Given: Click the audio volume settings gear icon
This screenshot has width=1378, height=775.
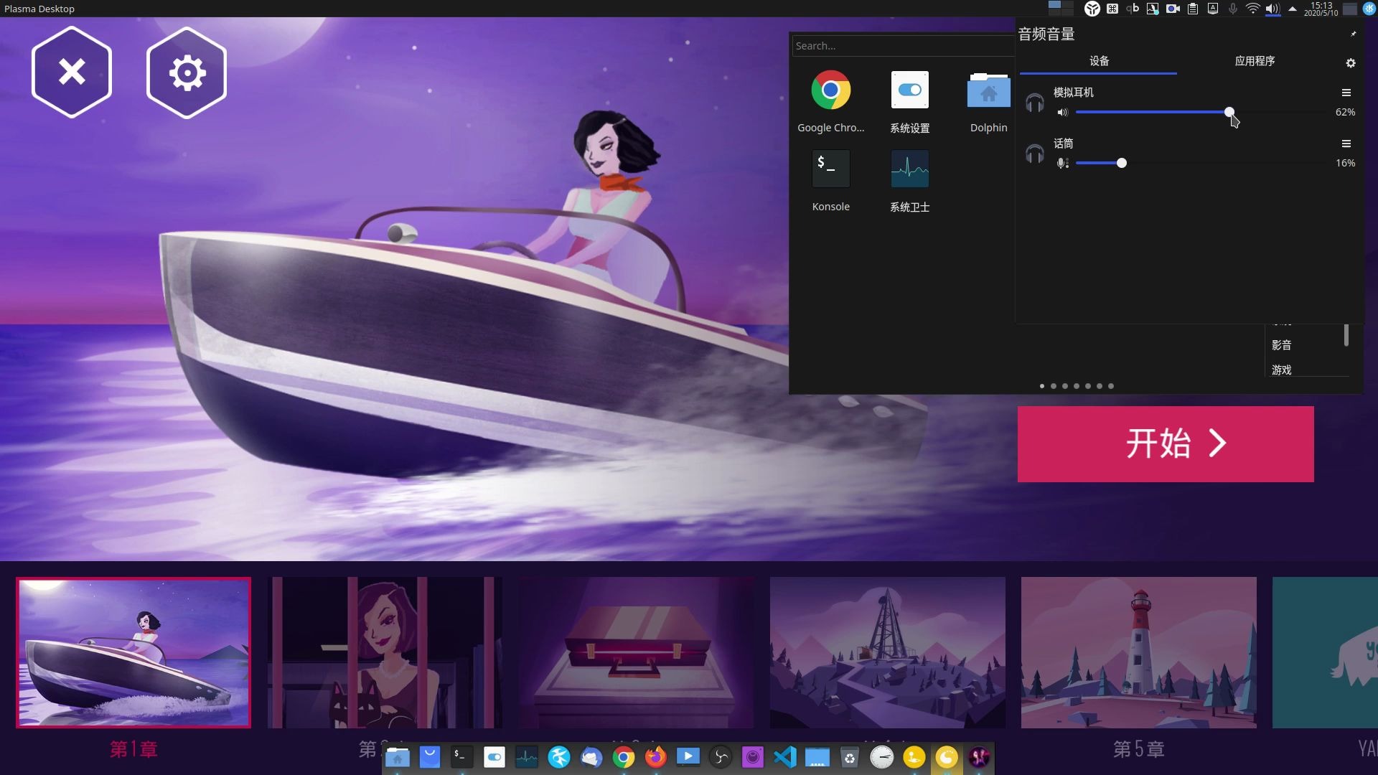Looking at the screenshot, I should pos(1350,63).
